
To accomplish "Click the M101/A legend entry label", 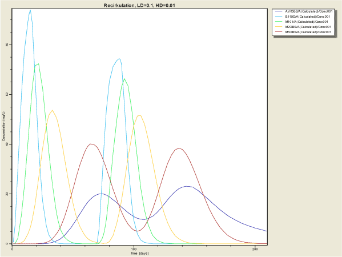I will coord(307,22).
